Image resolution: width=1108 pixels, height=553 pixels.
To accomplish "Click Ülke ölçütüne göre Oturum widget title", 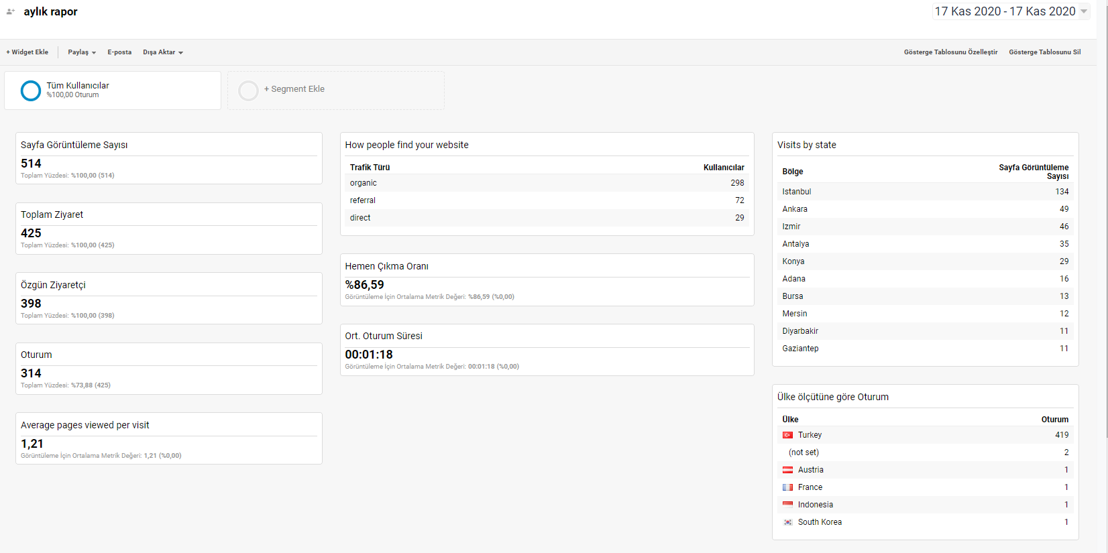I will click(832, 397).
